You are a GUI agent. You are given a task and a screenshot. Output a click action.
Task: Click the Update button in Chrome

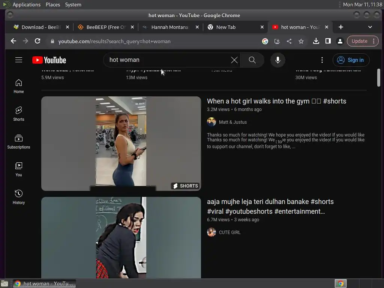(x=359, y=41)
